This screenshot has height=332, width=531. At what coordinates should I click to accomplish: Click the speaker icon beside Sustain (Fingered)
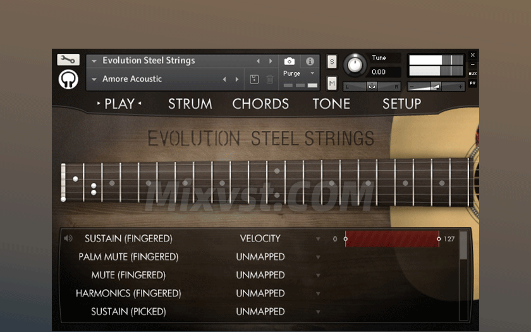click(68, 238)
